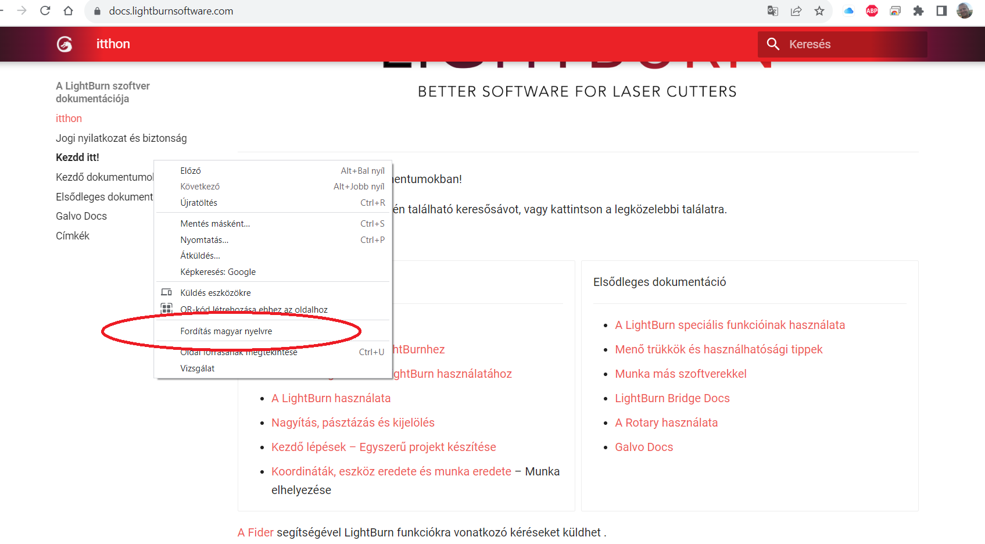Select Oldal forrásának megtekintése entry

[x=273, y=352]
